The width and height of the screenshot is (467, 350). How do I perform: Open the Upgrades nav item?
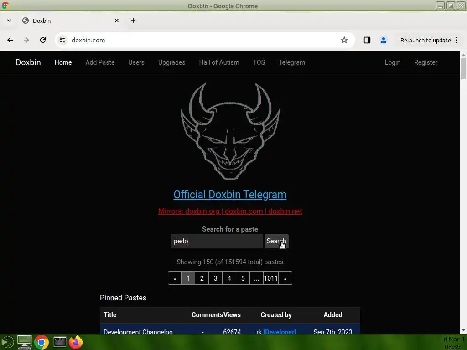(x=172, y=62)
